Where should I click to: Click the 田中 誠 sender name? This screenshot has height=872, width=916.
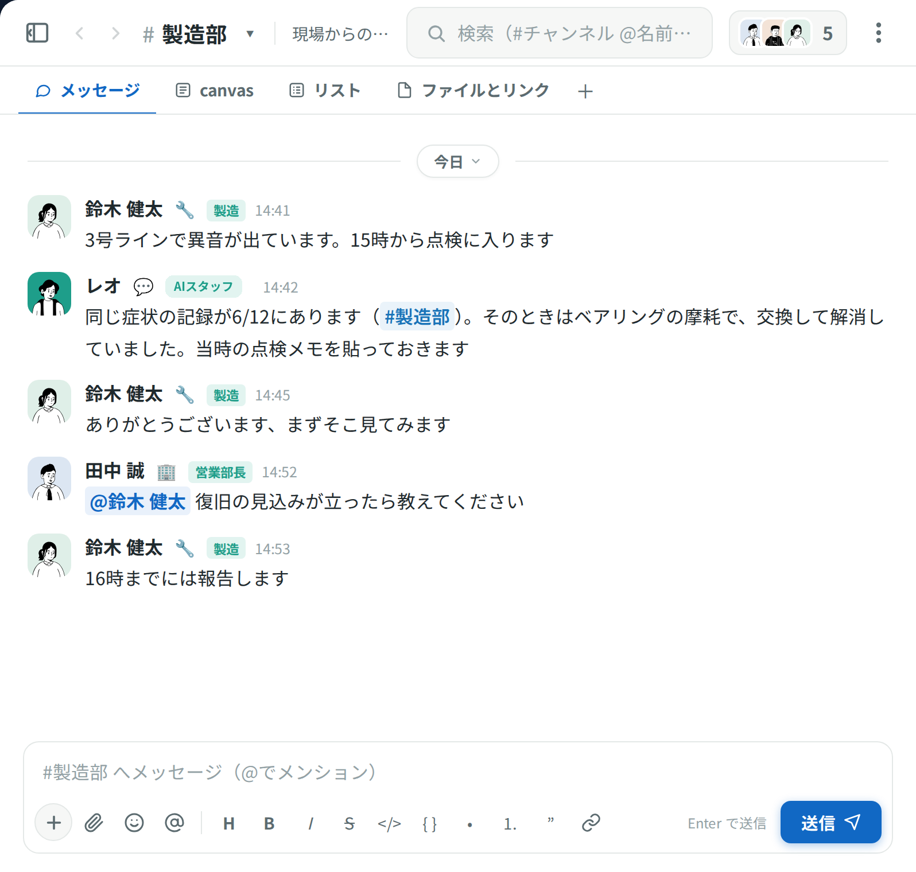[115, 471]
